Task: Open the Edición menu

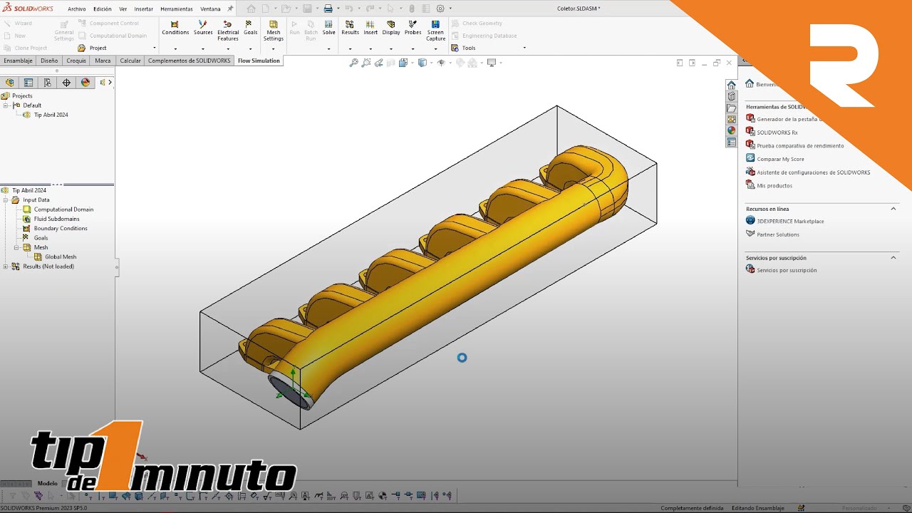Action: tap(103, 9)
